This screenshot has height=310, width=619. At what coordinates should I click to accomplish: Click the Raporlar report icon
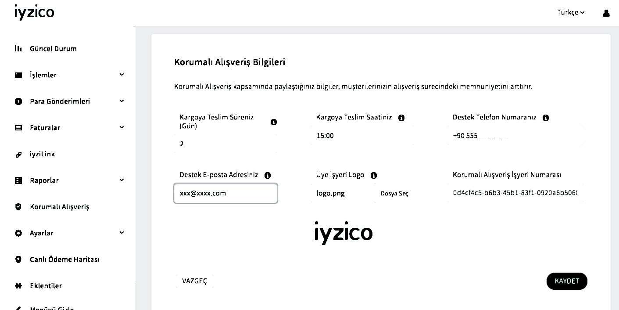point(18,180)
